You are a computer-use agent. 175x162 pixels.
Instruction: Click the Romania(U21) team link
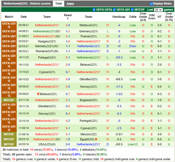(47, 51)
